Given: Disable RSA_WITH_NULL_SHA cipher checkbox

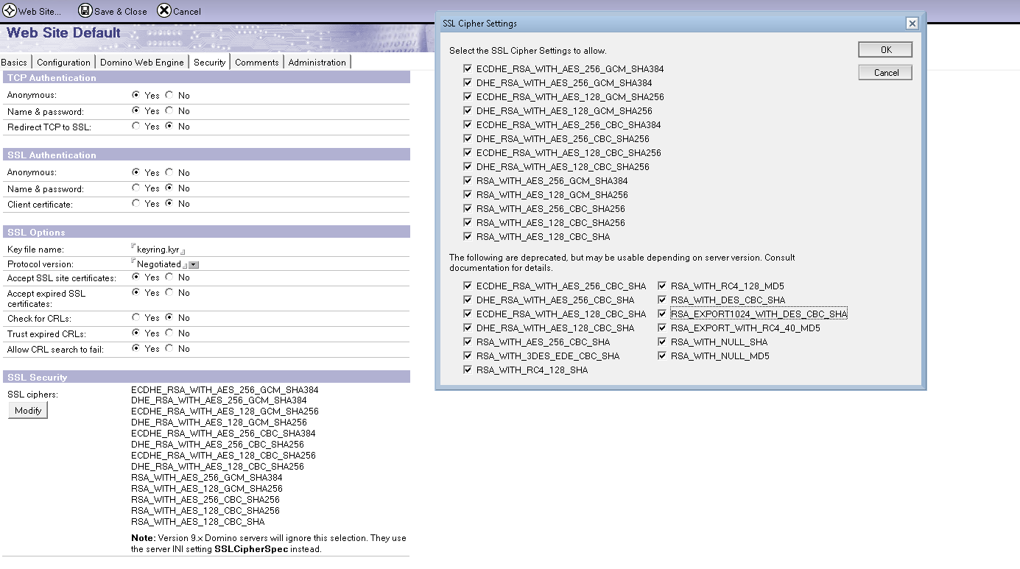Looking at the screenshot, I should [x=662, y=342].
